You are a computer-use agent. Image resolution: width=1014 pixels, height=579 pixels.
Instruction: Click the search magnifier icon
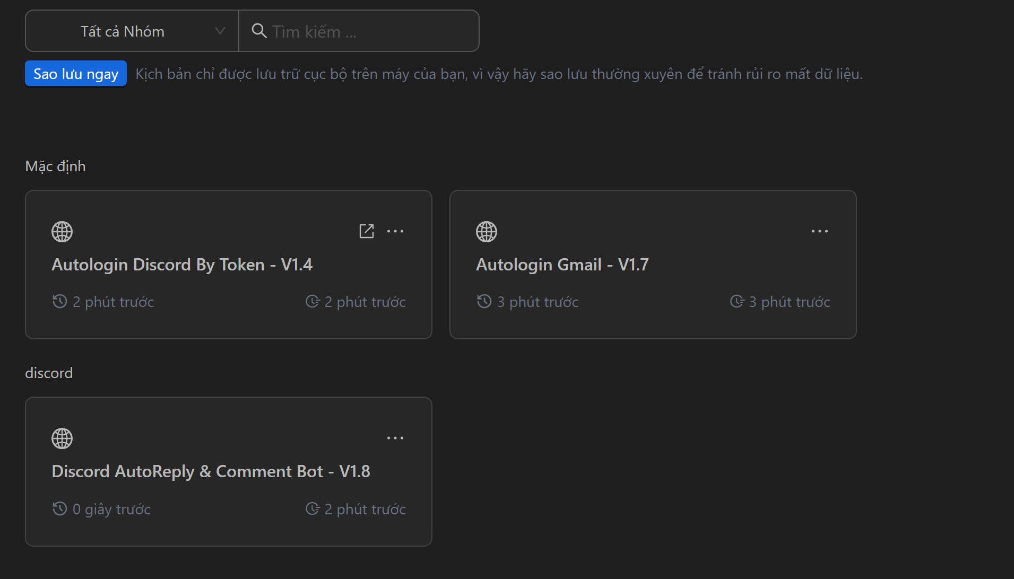point(259,31)
